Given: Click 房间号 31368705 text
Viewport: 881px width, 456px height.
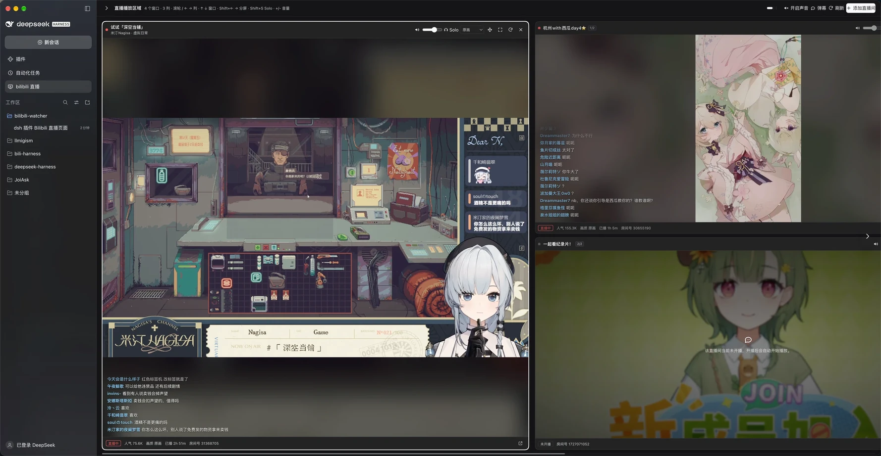Looking at the screenshot, I should click(204, 444).
